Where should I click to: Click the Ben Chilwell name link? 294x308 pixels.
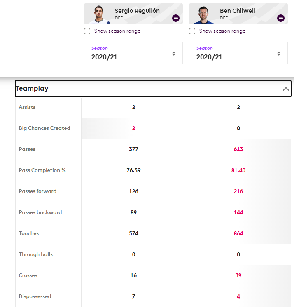237,11
